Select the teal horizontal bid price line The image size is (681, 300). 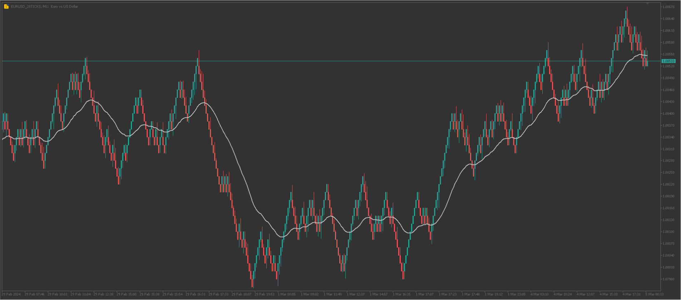point(322,61)
